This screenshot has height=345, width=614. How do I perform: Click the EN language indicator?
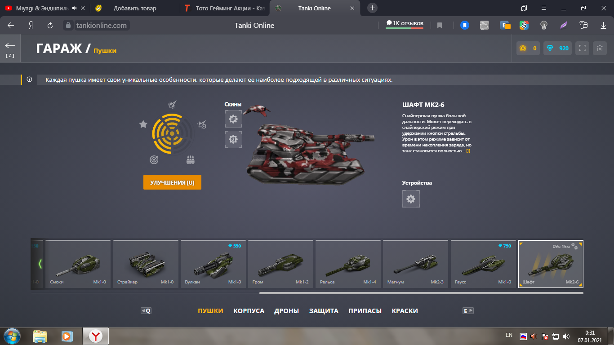pos(509,335)
